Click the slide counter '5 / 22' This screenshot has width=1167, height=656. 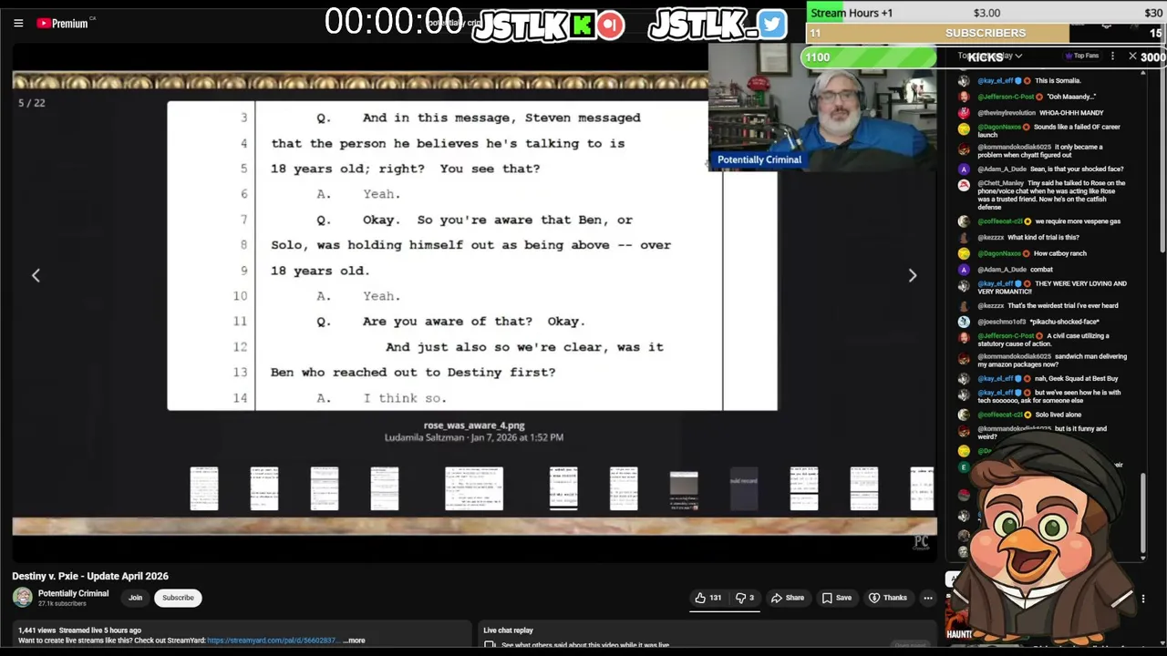pos(31,103)
